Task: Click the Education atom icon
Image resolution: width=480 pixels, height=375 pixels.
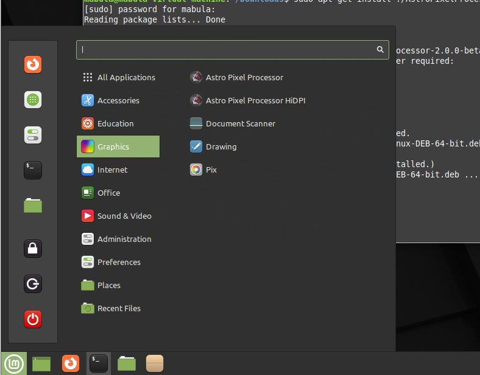Action: click(x=88, y=123)
